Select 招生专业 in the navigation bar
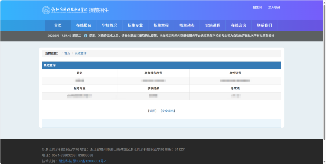Screen dimensions: 326x164 pos(135,25)
